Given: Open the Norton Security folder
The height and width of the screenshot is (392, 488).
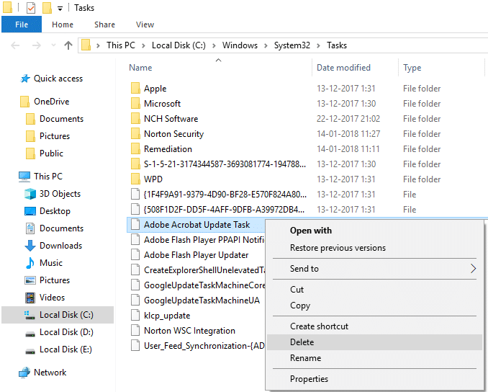Looking at the screenshot, I should [x=173, y=134].
